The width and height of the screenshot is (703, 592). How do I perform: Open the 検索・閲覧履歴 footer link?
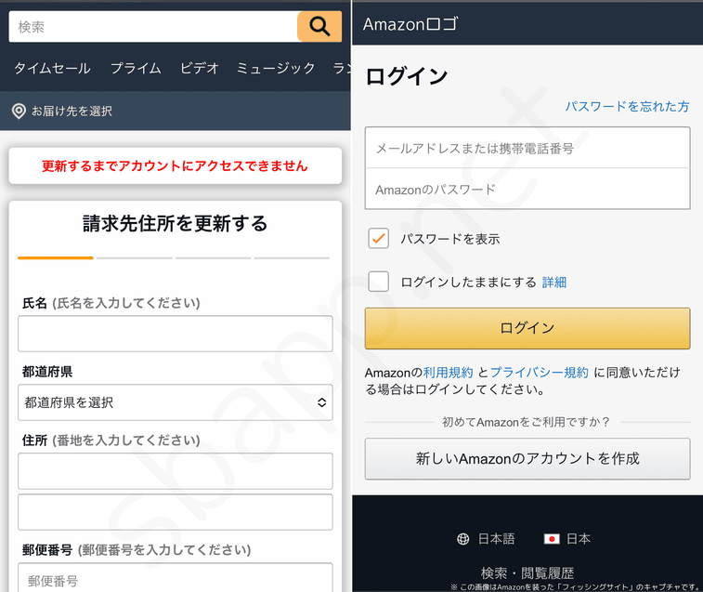527,573
